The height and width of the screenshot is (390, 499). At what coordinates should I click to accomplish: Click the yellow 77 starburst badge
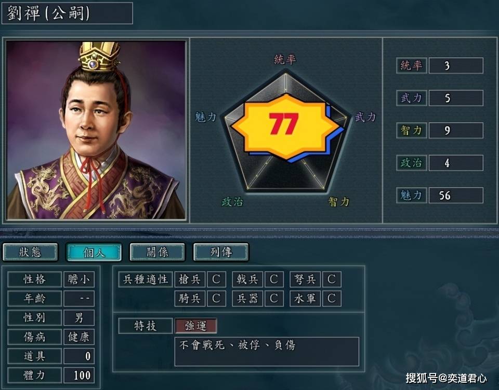284,127
